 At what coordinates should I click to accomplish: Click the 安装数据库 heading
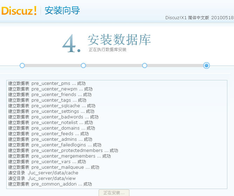click(119, 40)
